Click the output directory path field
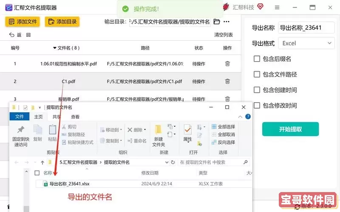Viewport: 340px width, 212px height. pos(170,22)
